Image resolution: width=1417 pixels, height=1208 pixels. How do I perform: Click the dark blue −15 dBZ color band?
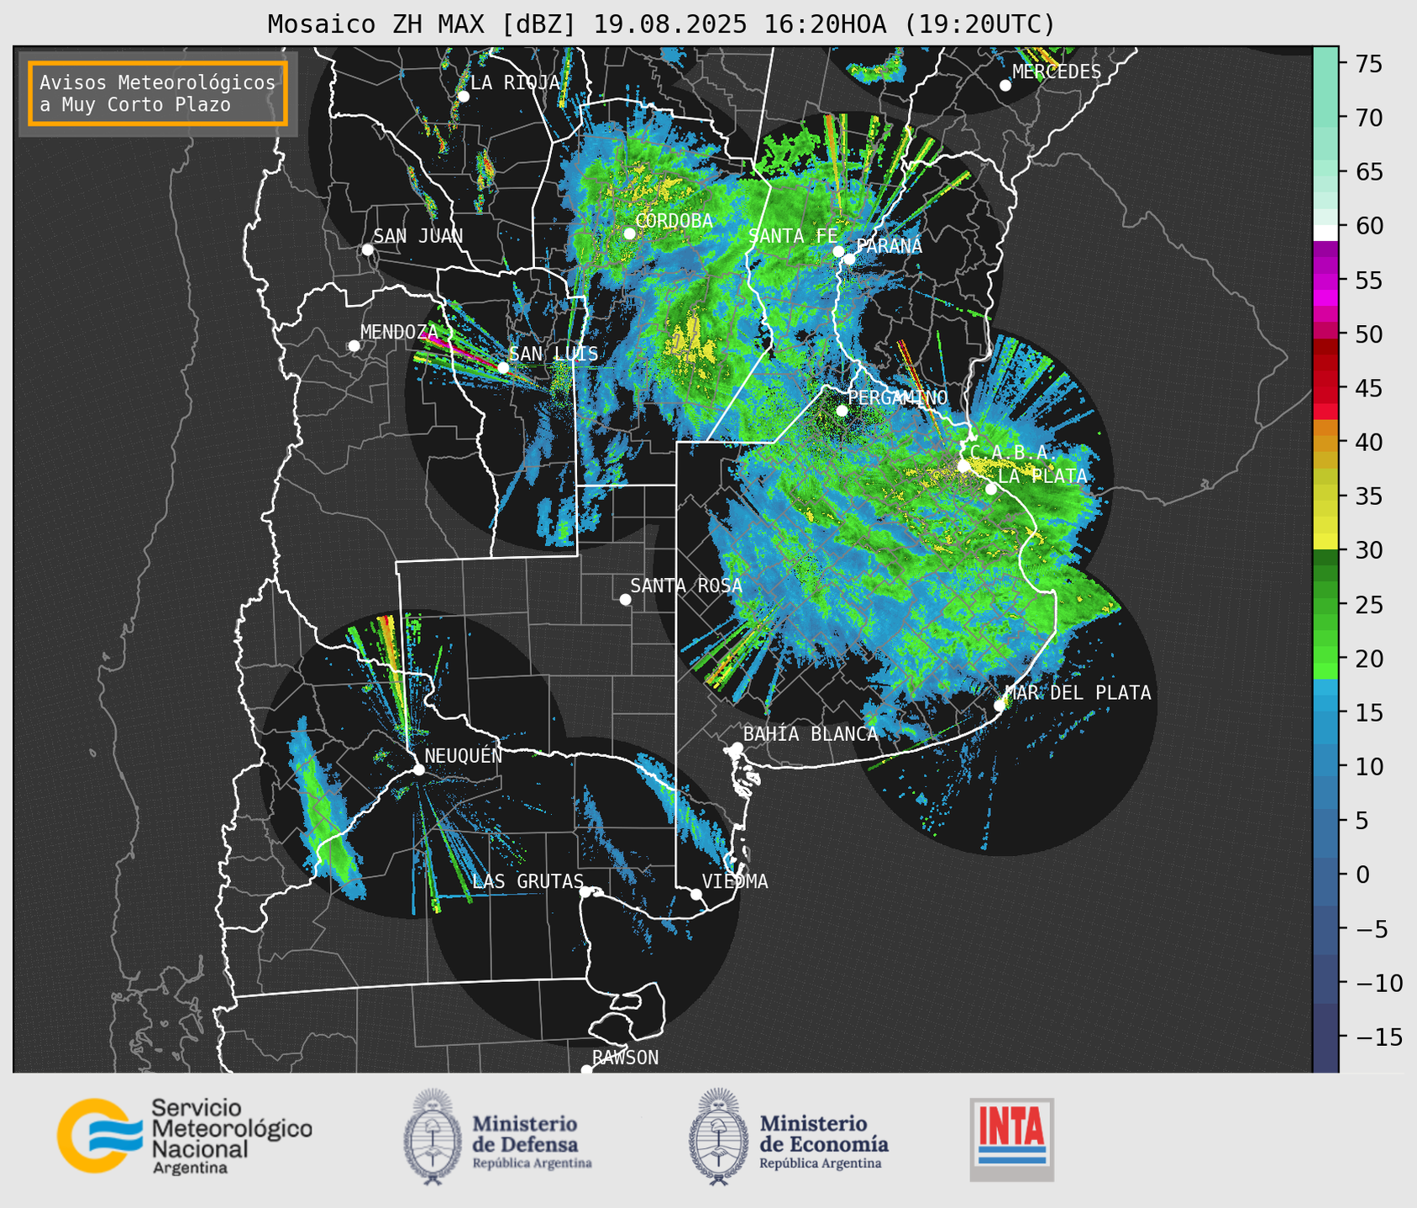1325,1037
